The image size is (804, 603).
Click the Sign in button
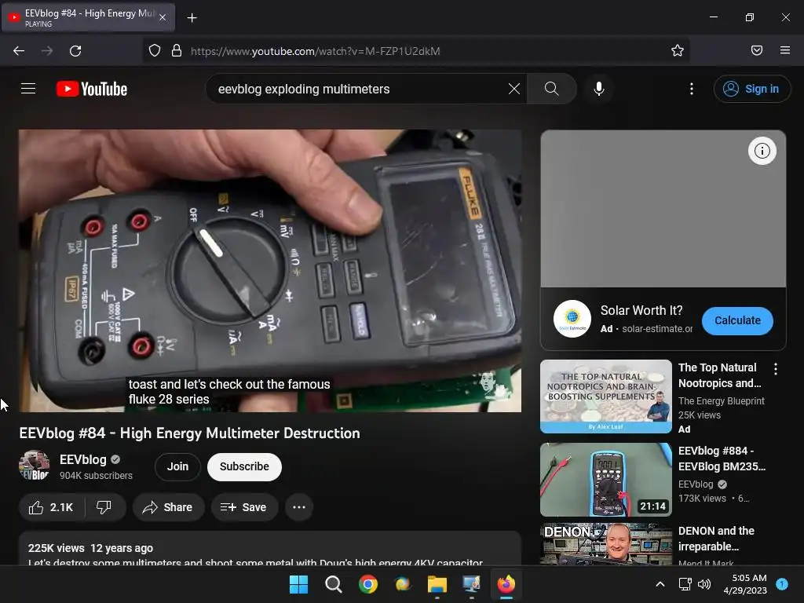click(751, 89)
